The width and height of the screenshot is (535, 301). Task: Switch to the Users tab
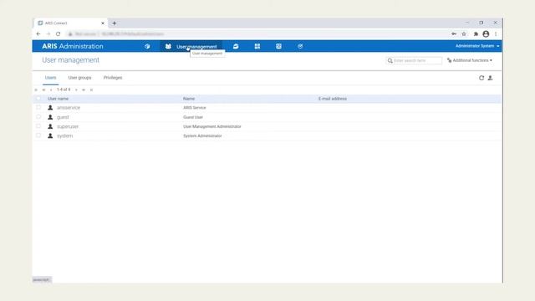click(x=50, y=78)
